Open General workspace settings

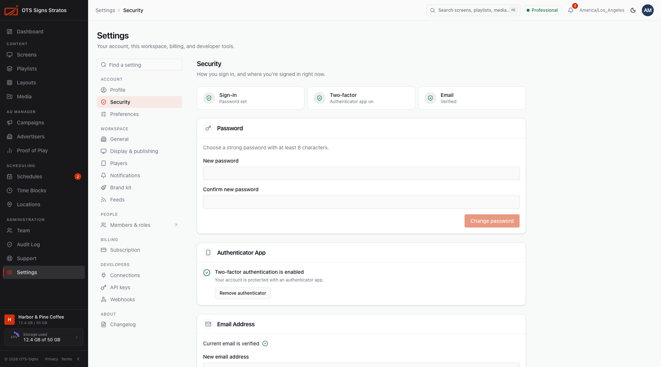pos(140,139)
